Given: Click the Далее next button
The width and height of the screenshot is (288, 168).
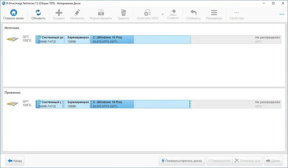Looking at the screenshot, I should click(x=273, y=161).
